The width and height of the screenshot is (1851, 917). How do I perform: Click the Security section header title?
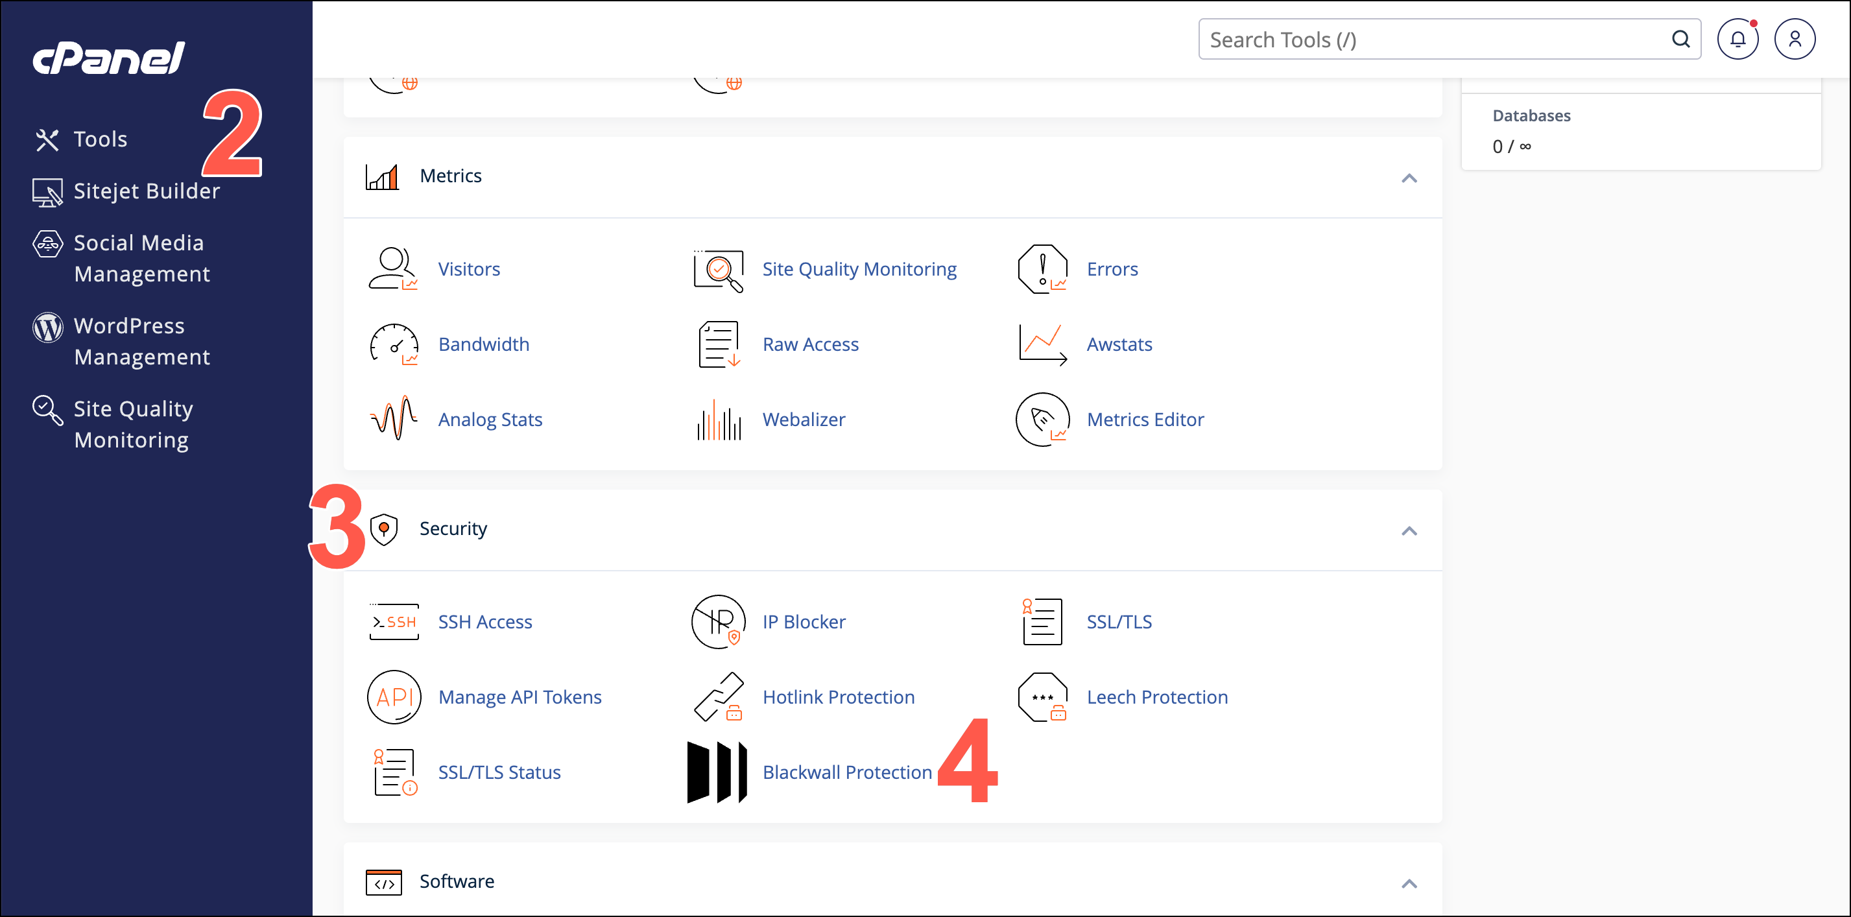tap(453, 529)
